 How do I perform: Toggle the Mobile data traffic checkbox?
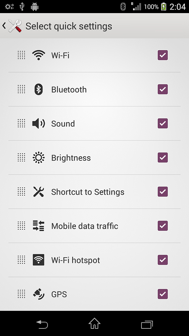(x=163, y=226)
